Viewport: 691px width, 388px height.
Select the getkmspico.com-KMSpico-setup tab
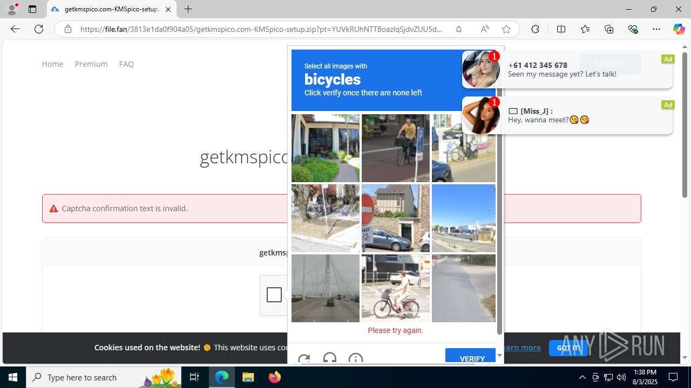[x=112, y=9]
